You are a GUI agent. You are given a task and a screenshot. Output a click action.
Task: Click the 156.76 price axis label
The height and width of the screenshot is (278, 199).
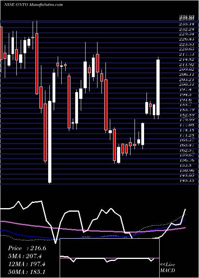click(x=186, y=160)
